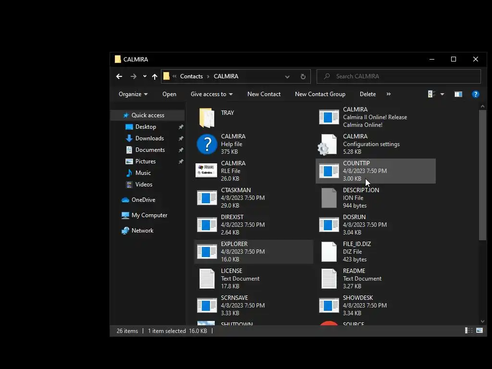Click the Open toolbar button
The height and width of the screenshot is (369, 492).
click(169, 94)
